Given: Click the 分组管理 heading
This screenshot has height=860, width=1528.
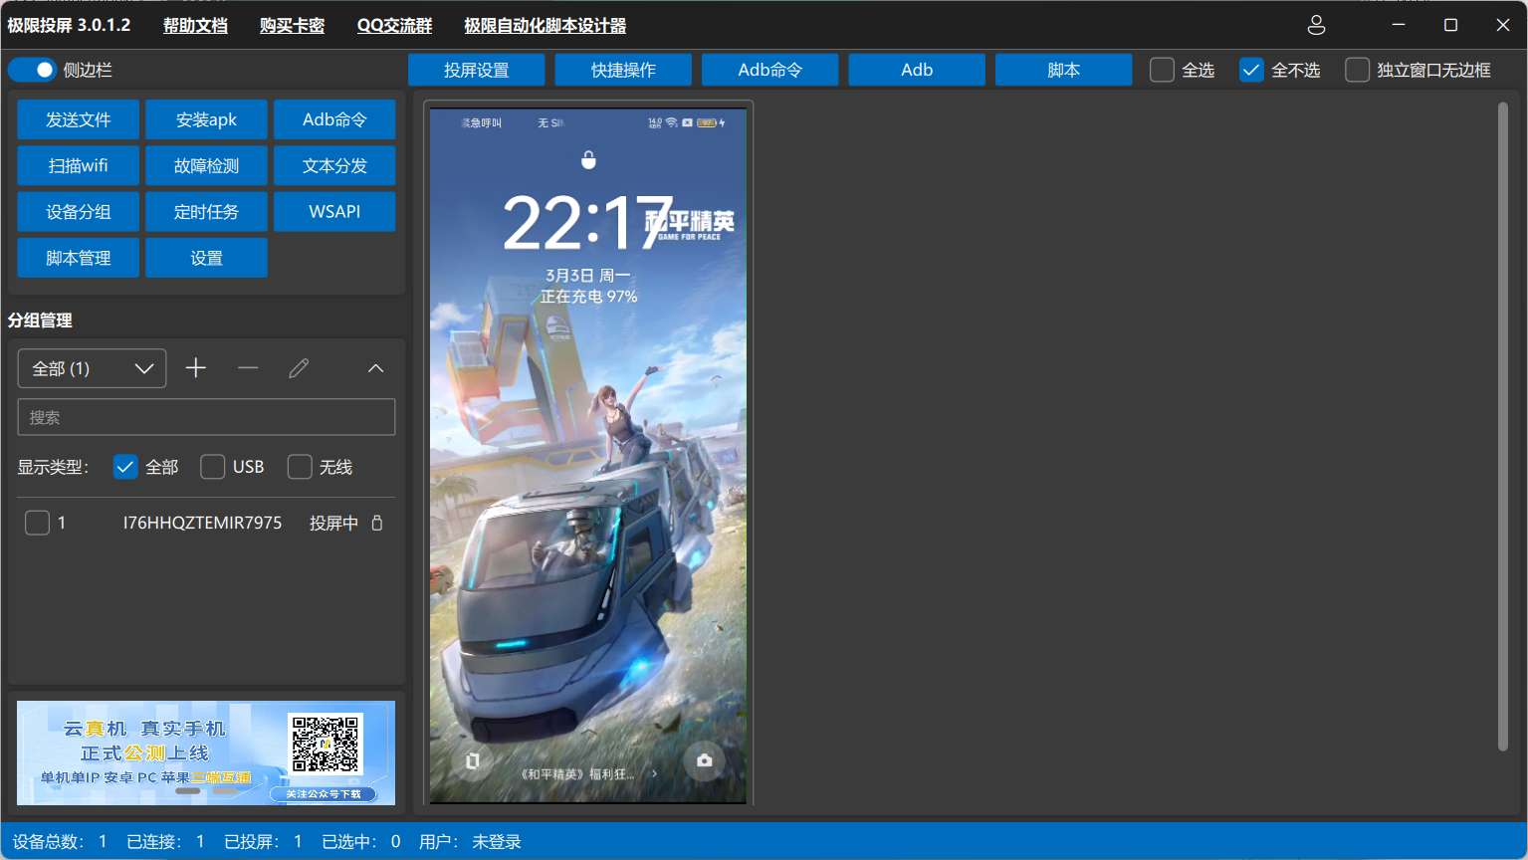Looking at the screenshot, I should click(40, 321).
